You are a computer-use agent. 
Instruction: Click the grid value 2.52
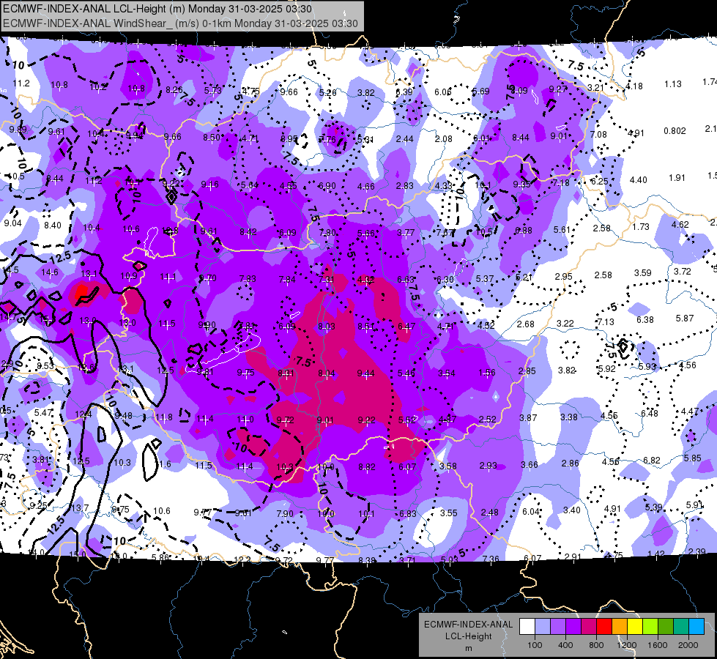pyautogui.click(x=488, y=419)
